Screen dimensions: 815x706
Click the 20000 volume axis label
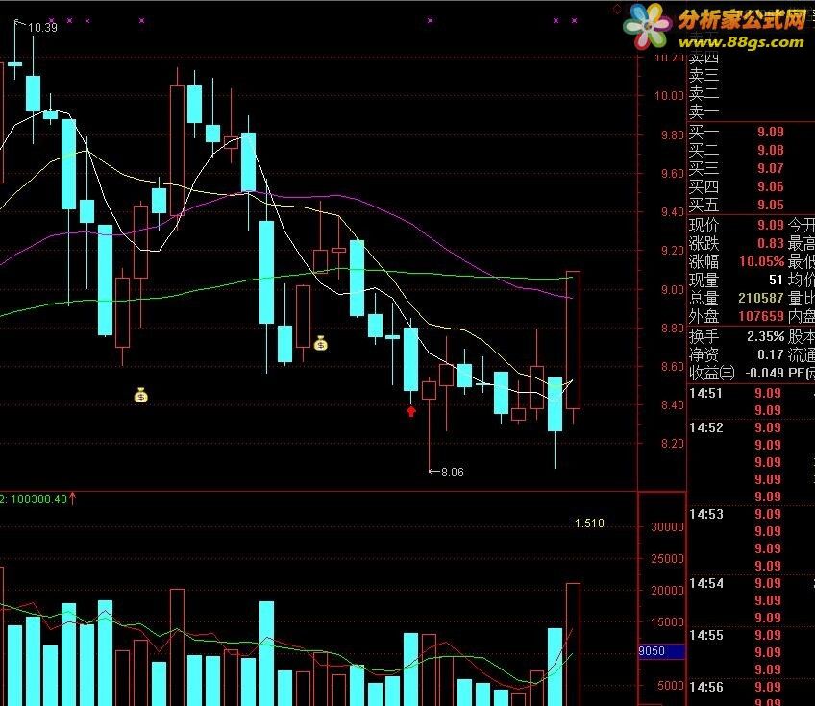pyautogui.click(x=667, y=591)
